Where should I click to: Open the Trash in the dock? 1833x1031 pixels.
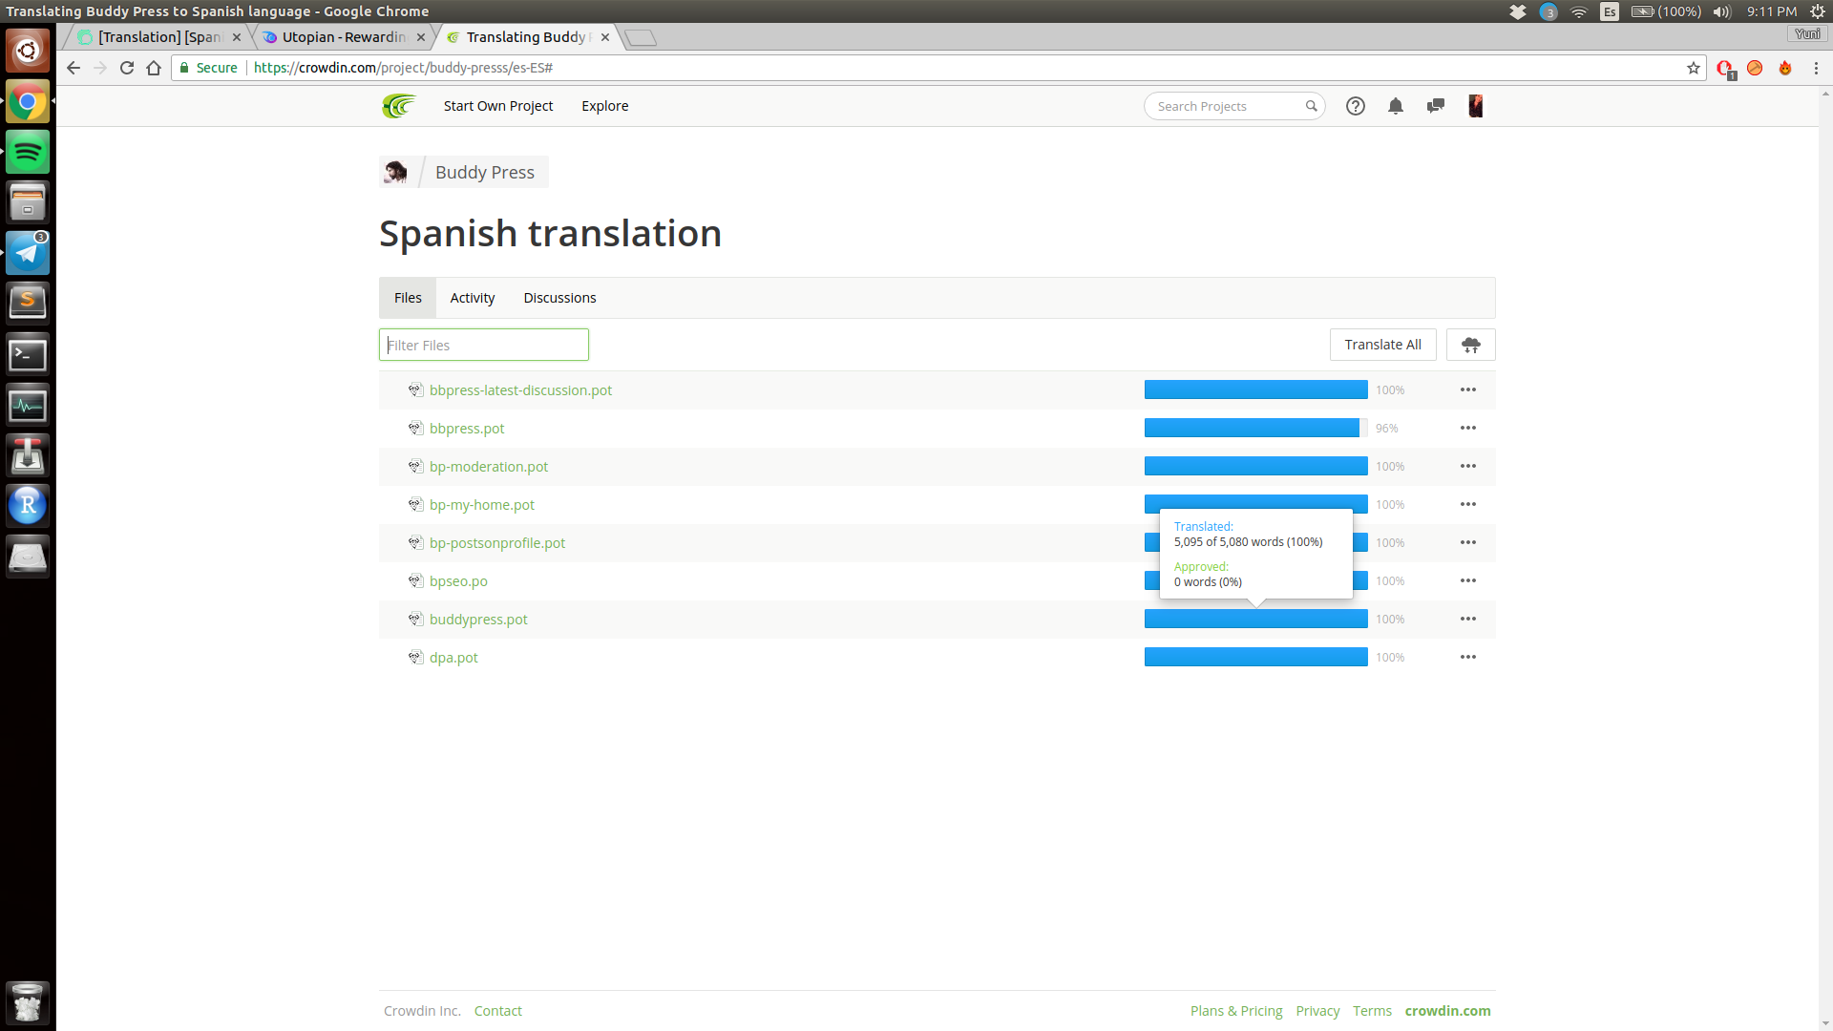28,1003
